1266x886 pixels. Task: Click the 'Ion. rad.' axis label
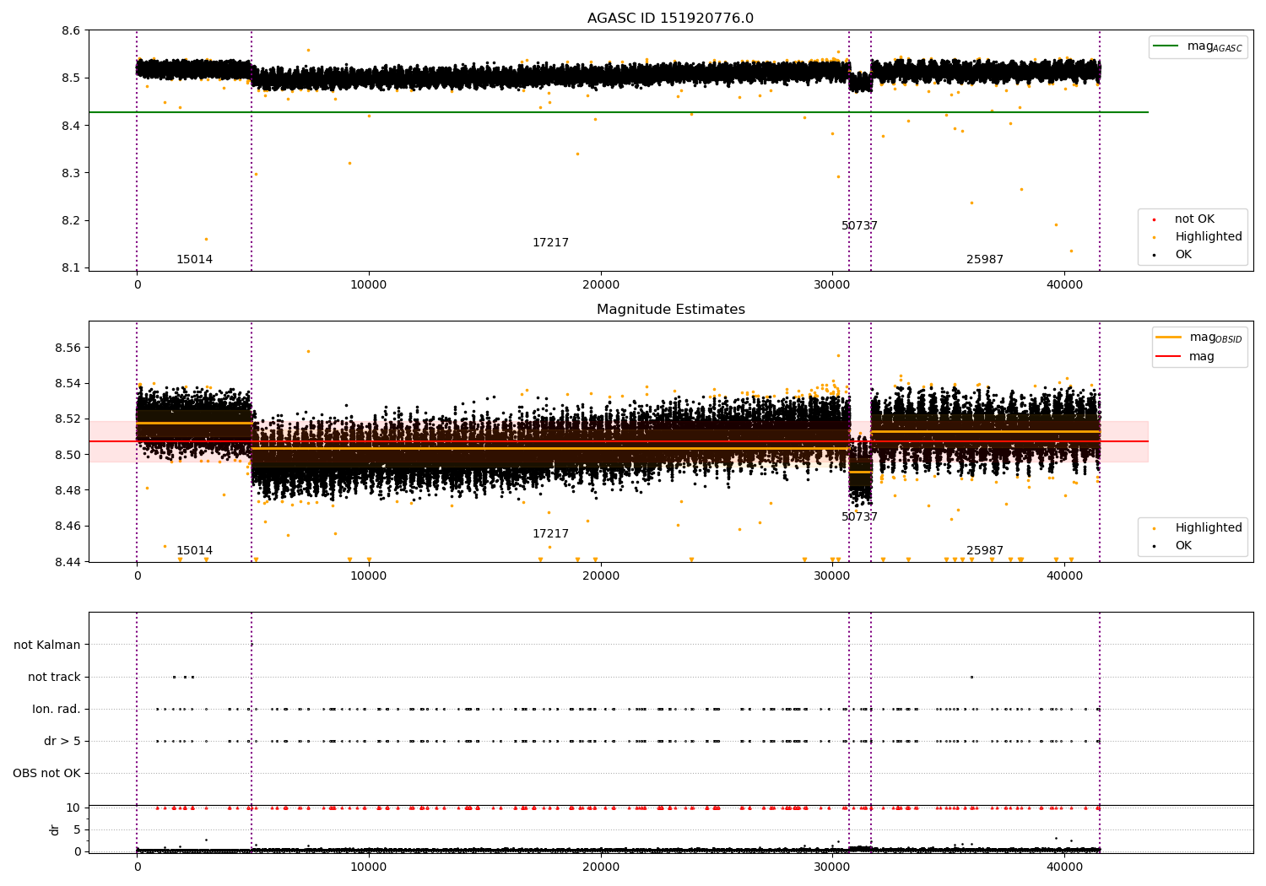click(x=57, y=710)
